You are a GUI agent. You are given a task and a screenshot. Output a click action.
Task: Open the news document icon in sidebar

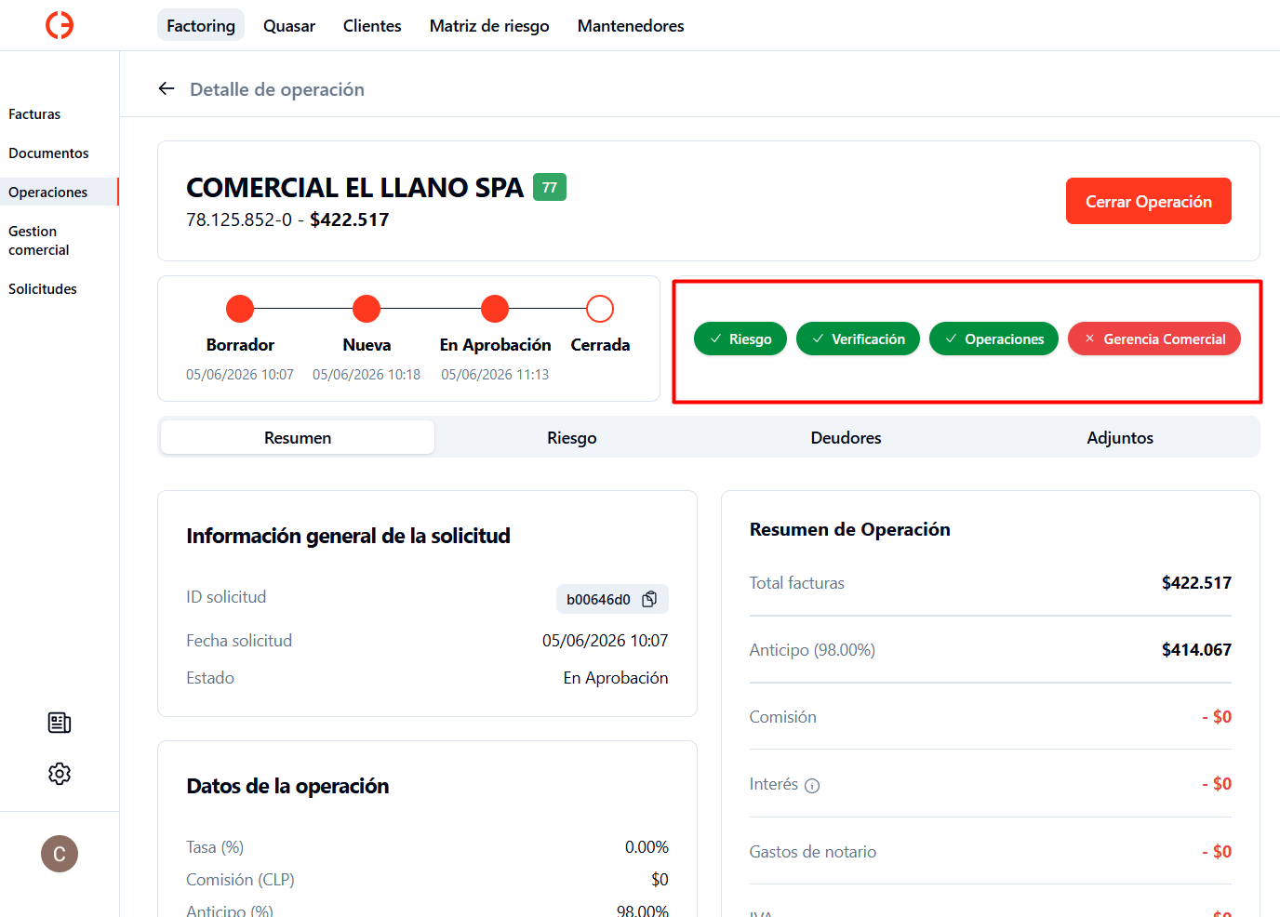pyautogui.click(x=60, y=723)
